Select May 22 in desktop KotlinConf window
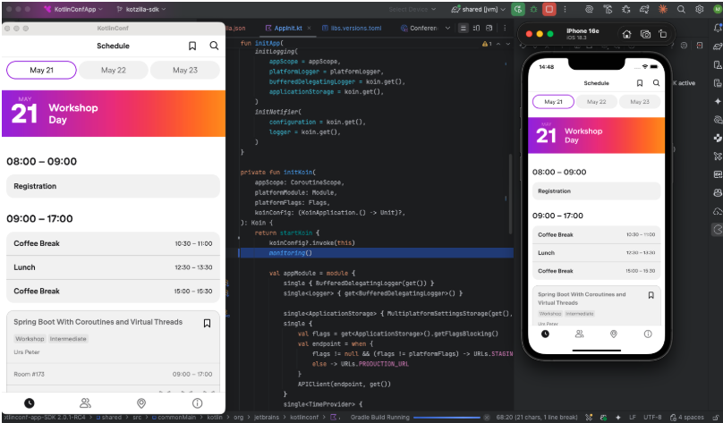Viewport: 723px width, 423px height. click(x=114, y=70)
